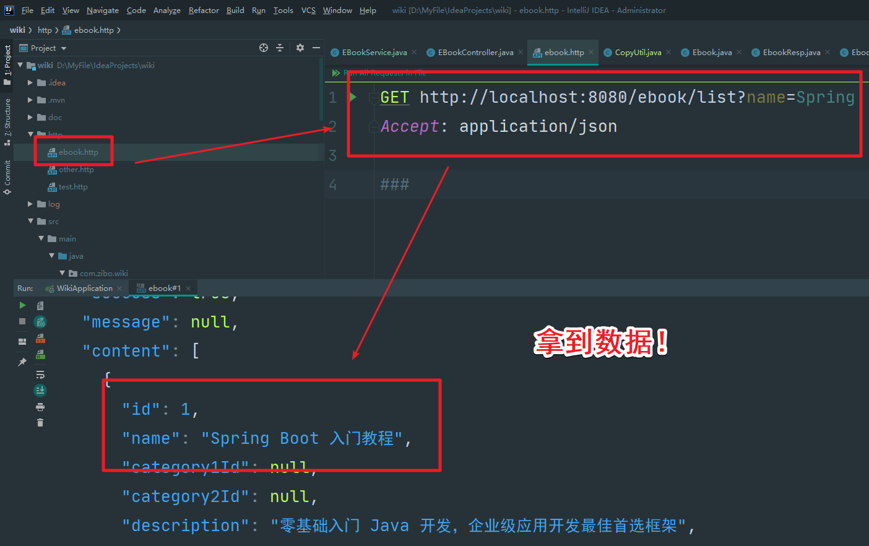Screen dimensions: 869x546
Task: Collapse the src folder
Action: [30, 221]
